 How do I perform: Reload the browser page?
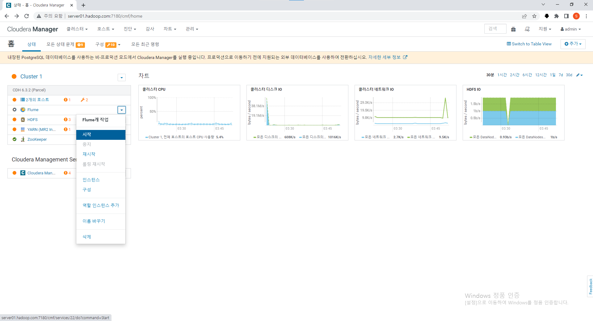pos(27,16)
